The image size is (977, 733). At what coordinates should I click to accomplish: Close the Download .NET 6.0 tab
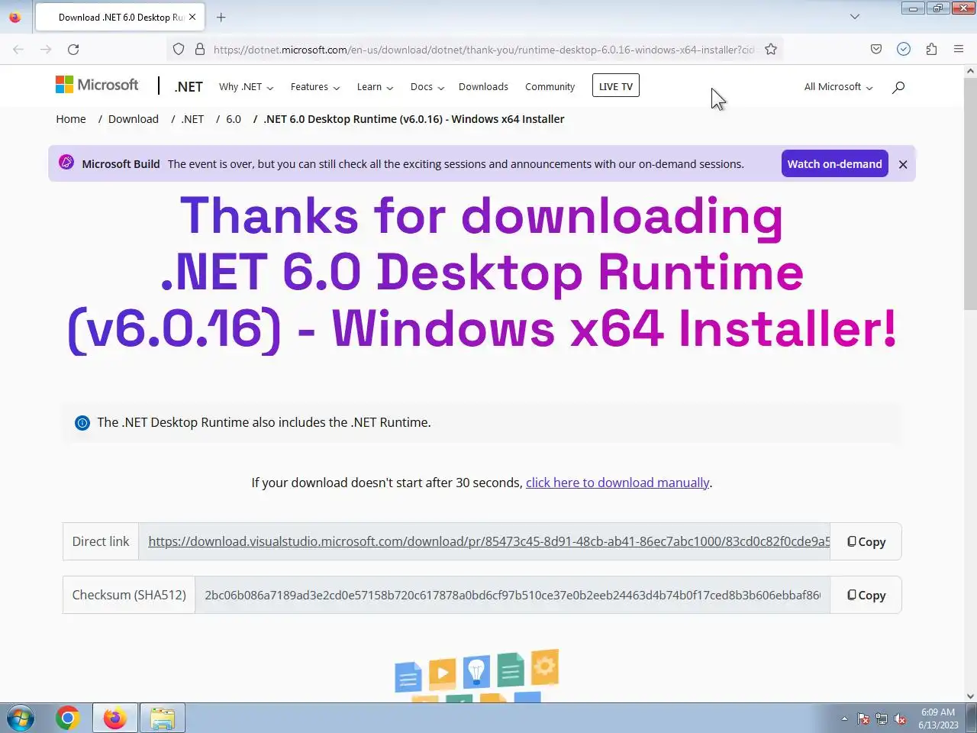[192, 17]
